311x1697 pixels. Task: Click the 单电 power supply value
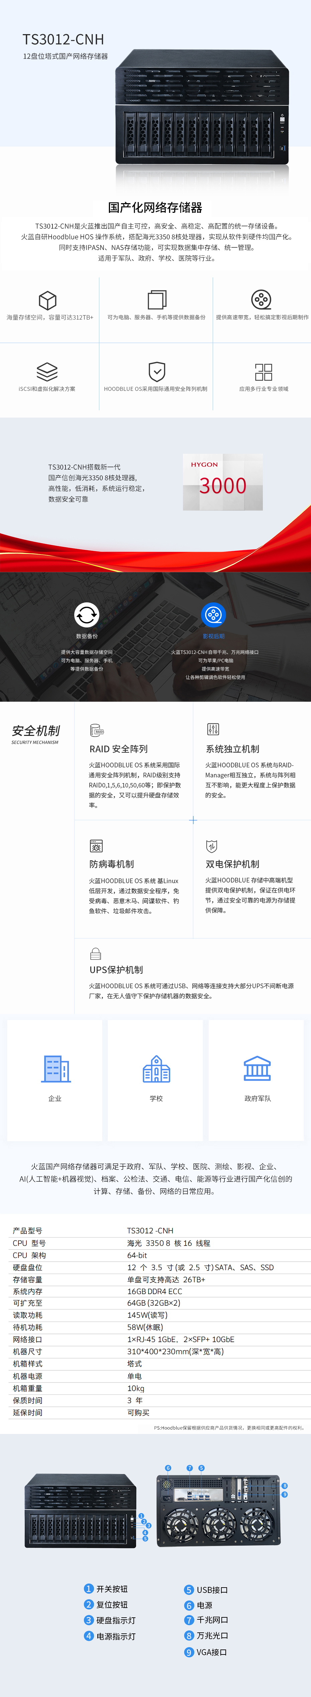pyautogui.click(x=134, y=1376)
